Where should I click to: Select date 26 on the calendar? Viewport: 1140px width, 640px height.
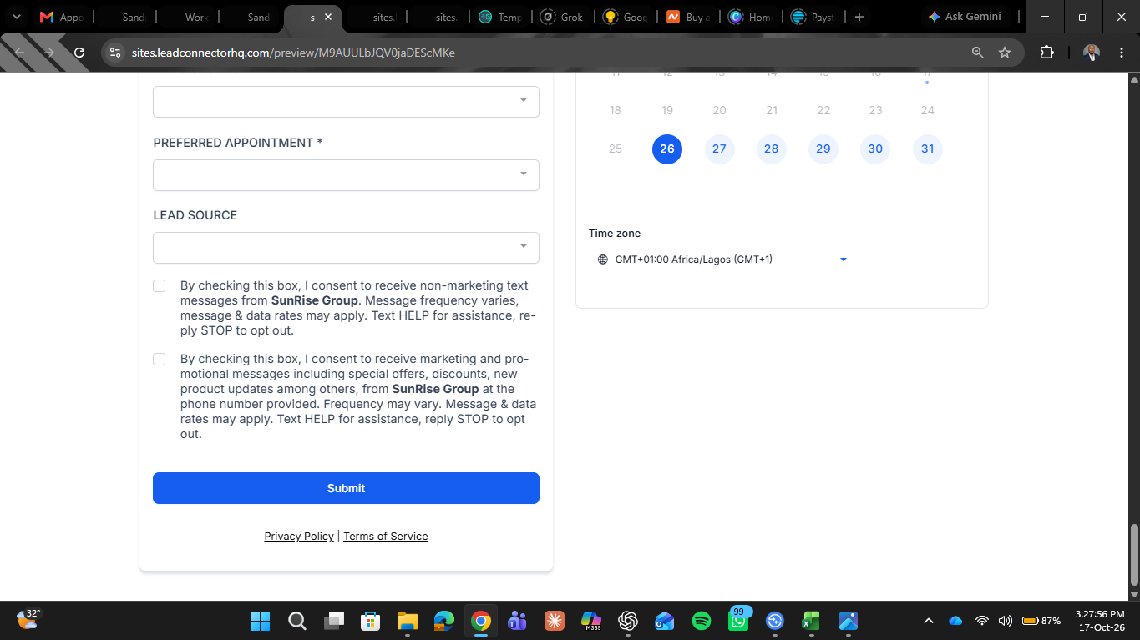pos(667,149)
